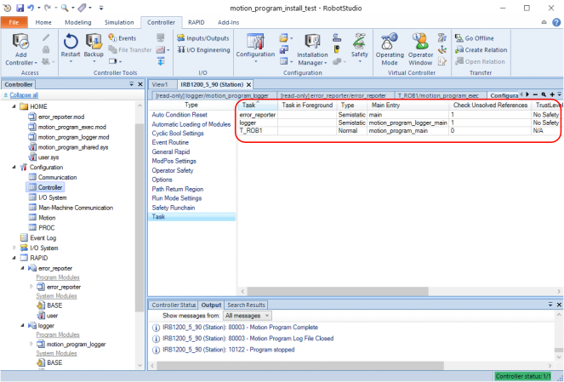Click Go Offline
The width and height of the screenshot is (564, 382).
coord(475,37)
